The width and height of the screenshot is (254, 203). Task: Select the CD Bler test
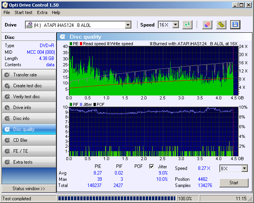[x=29, y=140]
